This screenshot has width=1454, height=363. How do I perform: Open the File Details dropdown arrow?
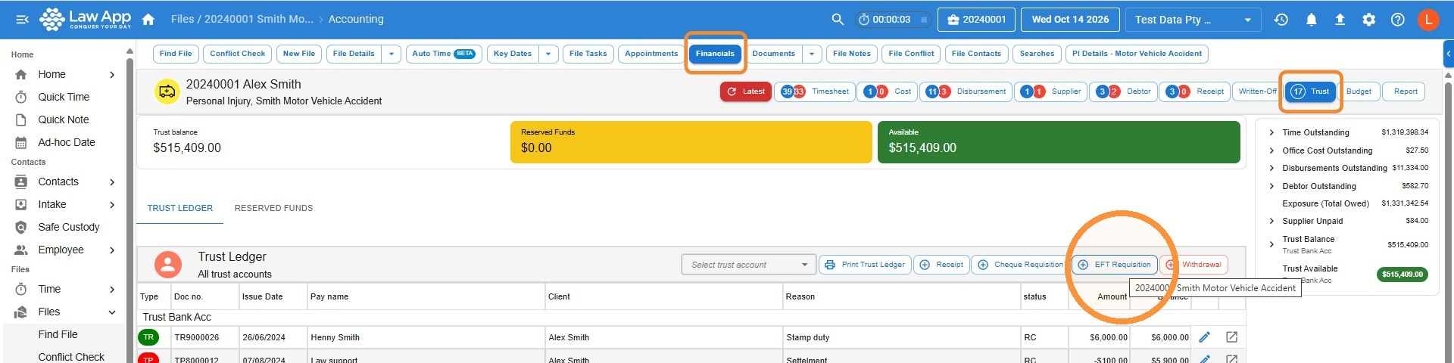tap(391, 54)
